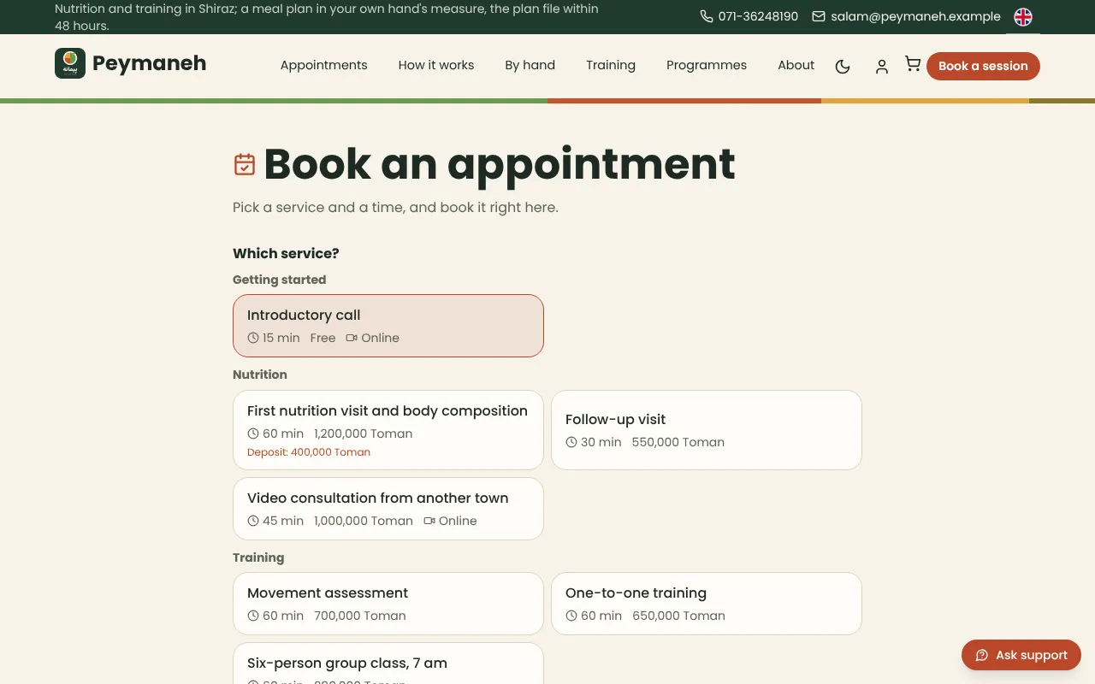Select the Movement assessment service
The height and width of the screenshot is (684, 1095).
pos(388,604)
